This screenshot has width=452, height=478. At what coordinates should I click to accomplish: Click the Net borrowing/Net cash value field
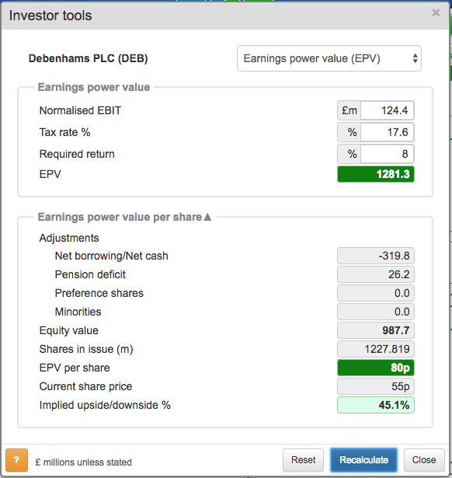pos(376,256)
